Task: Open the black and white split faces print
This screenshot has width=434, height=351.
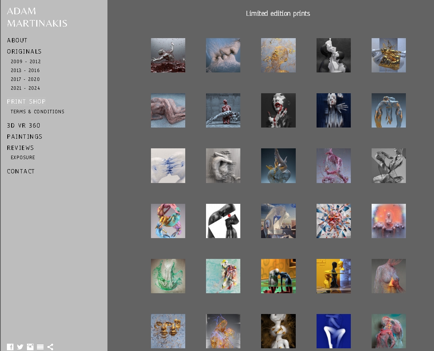Action: [333, 55]
